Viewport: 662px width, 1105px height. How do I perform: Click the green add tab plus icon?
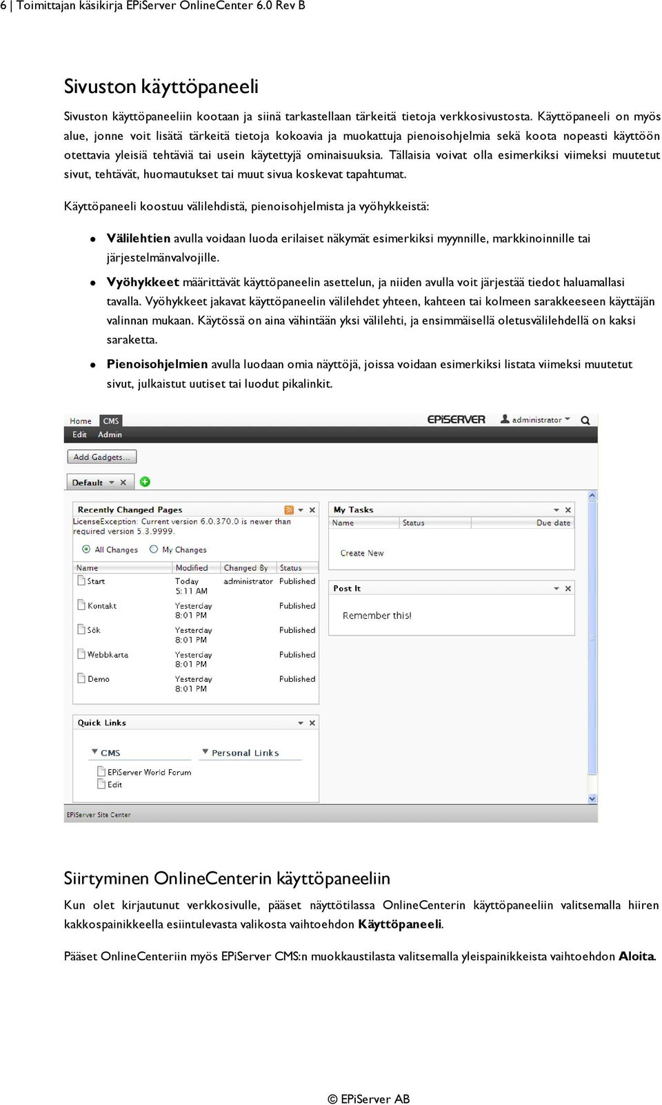click(145, 482)
